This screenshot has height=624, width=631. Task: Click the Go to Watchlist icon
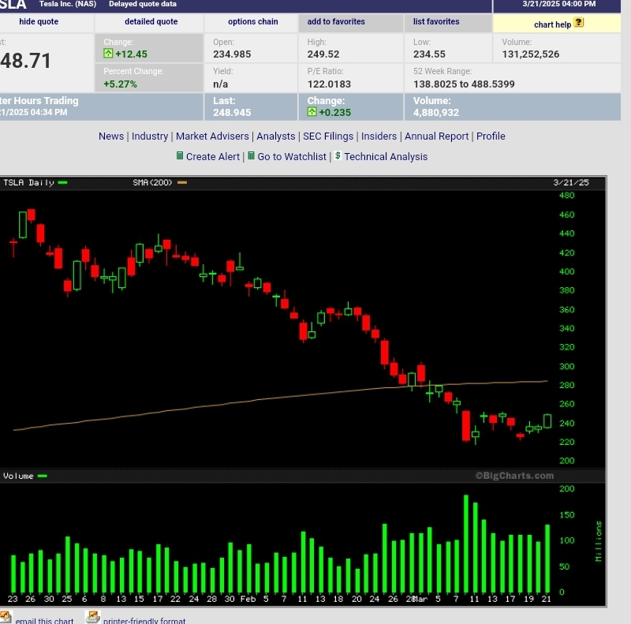[x=251, y=155]
